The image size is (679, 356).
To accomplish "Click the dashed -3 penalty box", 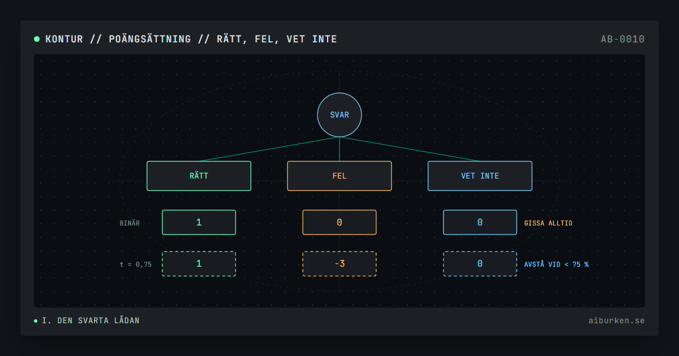I will (339, 264).
